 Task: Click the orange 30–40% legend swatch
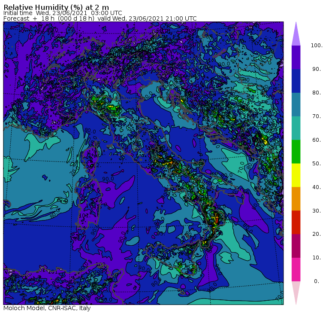pos(296,199)
